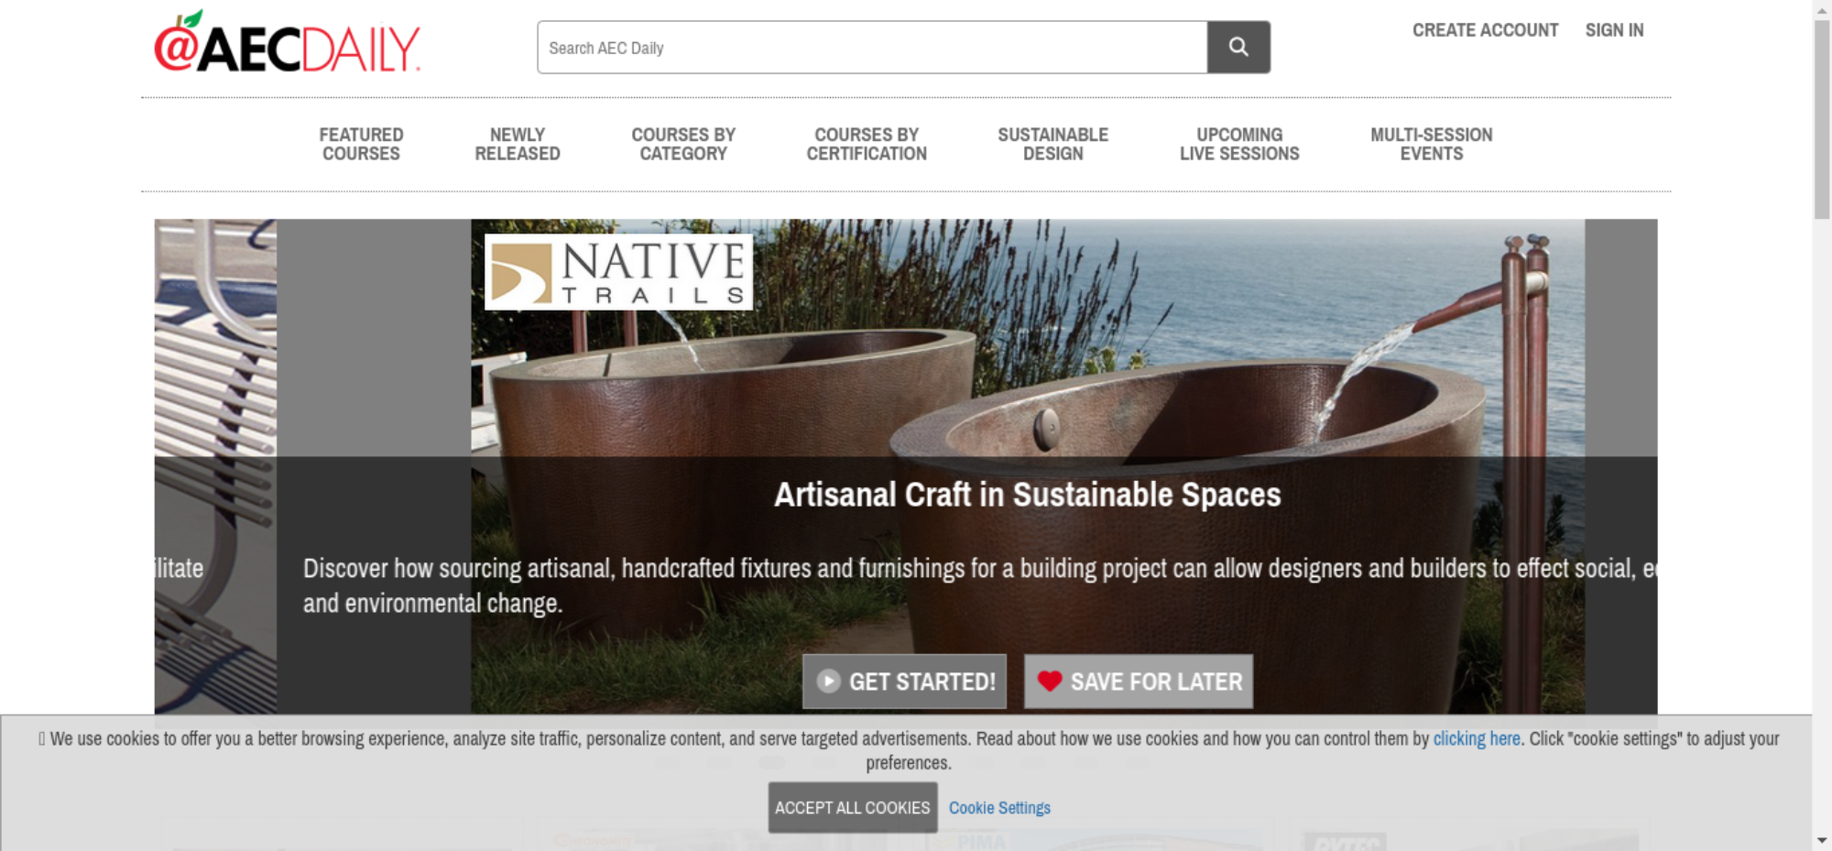Click the magnifying glass search icon
The image size is (1832, 851).
(x=1238, y=47)
